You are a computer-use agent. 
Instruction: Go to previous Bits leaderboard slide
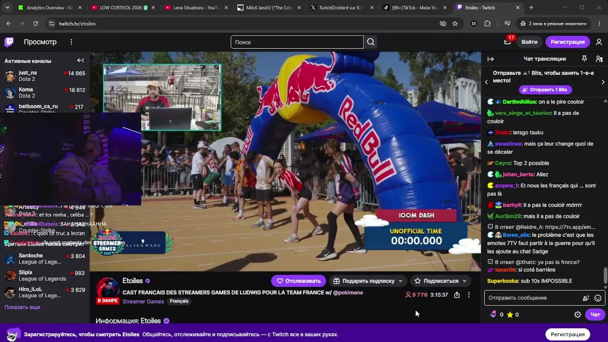(486, 82)
